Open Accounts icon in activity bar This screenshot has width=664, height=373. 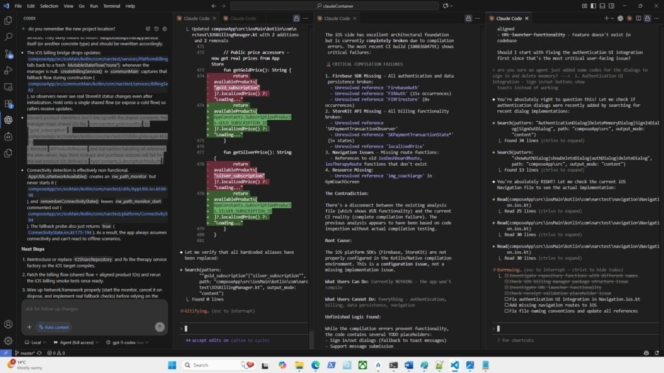pyautogui.click(x=8, y=324)
